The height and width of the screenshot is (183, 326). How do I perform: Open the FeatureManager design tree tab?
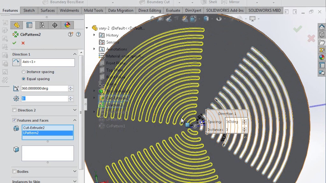(17, 25)
